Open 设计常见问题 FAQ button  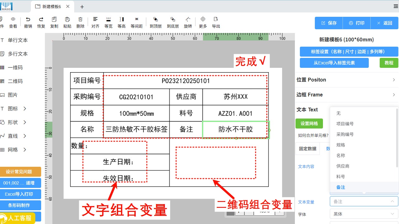[21, 172]
